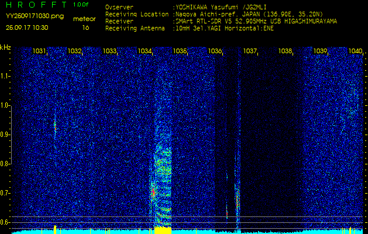This screenshot has width=368, height=234.
Task: Click the HROFFT title text
Action: click(x=37, y=5)
